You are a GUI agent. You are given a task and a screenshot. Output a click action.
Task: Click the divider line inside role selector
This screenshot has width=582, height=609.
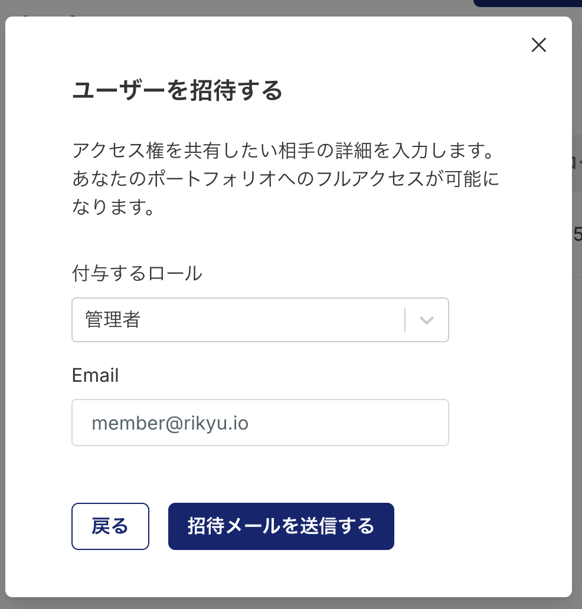(x=405, y=320)
